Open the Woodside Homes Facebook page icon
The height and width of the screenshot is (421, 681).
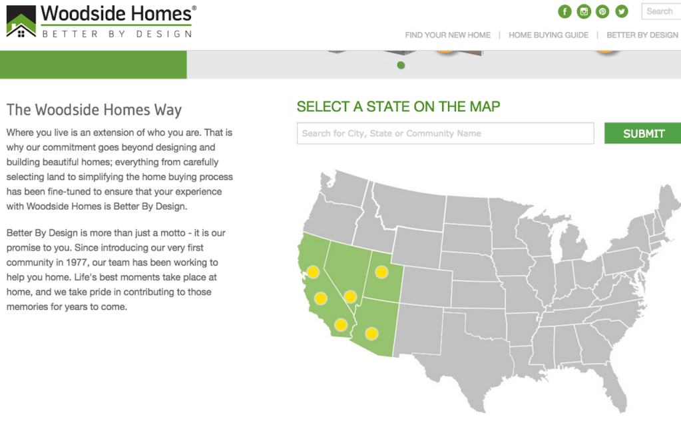point(565,11)
